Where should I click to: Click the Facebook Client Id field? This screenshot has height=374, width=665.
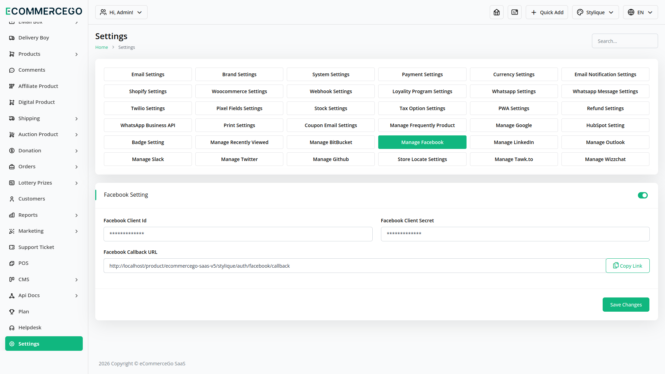coord(238,234)
